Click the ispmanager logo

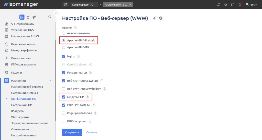(21, 5)
